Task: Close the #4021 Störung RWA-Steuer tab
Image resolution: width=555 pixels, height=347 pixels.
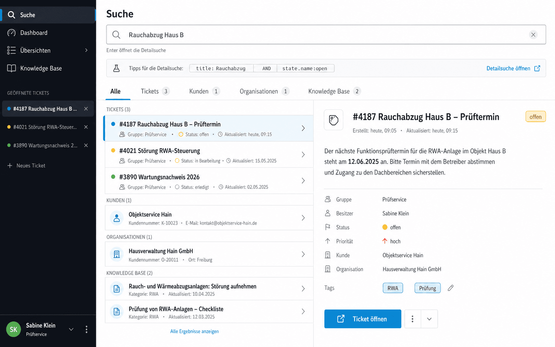Action: click(x=86, y=127)
